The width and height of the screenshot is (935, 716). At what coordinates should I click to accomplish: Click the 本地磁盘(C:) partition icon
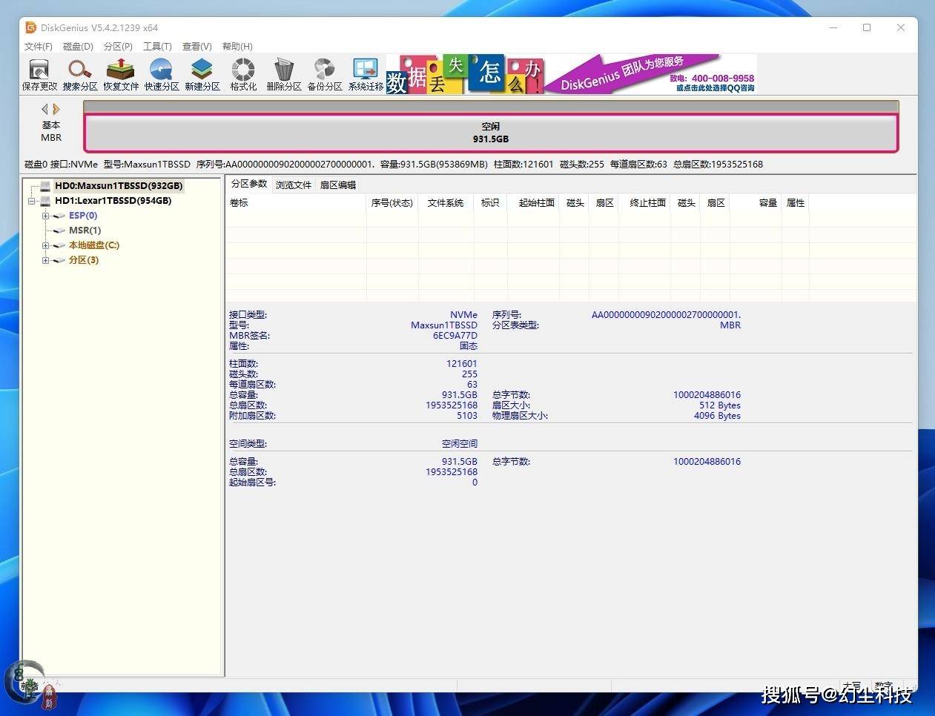point(59,245)
